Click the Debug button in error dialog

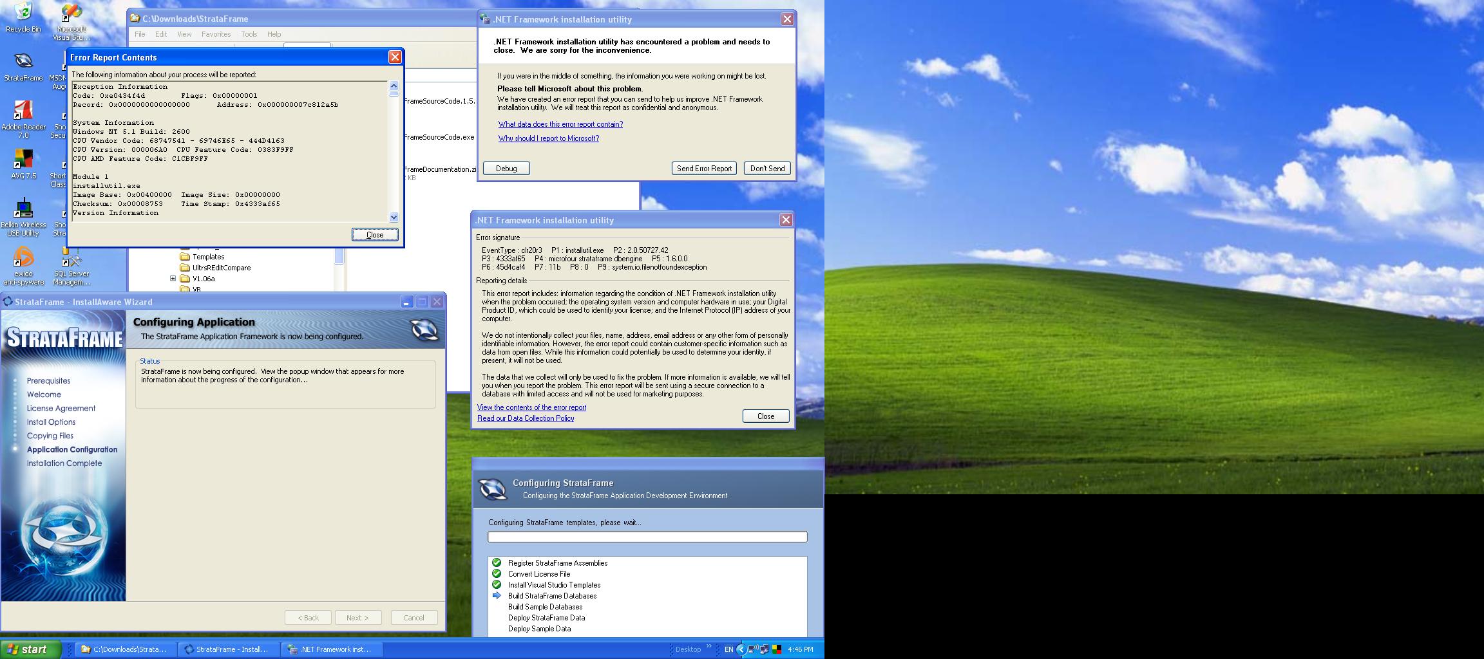tap(506, 169)
